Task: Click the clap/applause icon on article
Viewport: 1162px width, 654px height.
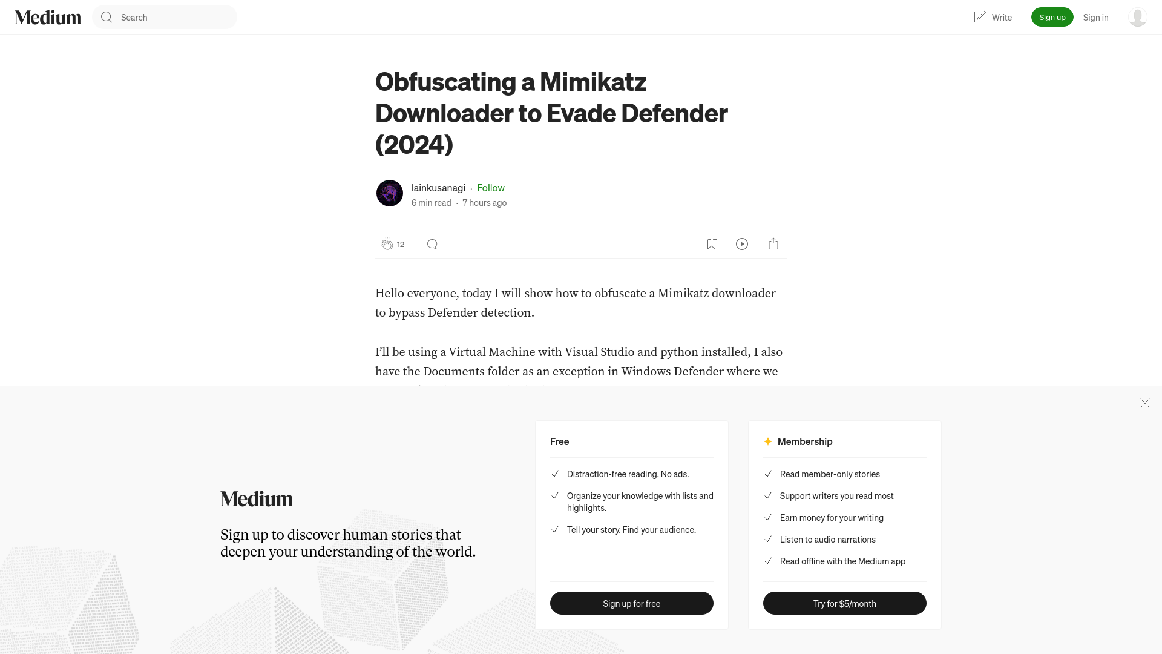Action: point(386,243)
